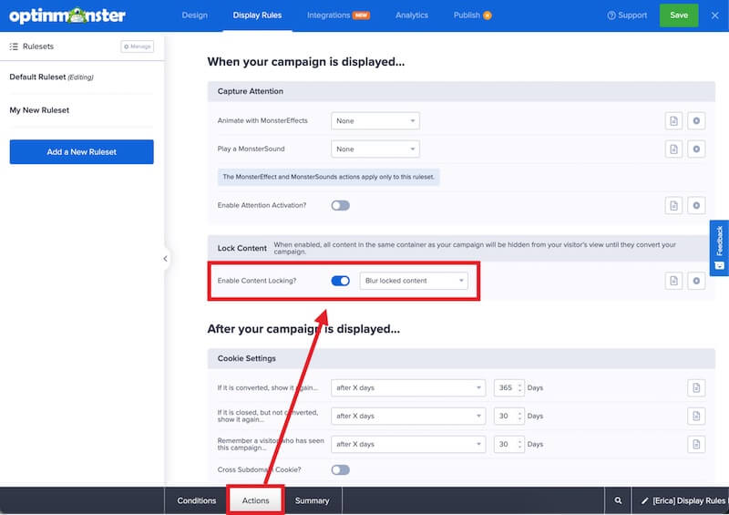Switch to the Design tab
Viewport: 729px width, 515px height.
pos(195,15)
